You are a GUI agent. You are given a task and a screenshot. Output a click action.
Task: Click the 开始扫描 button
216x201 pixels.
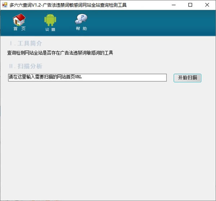tap(187, 78)
